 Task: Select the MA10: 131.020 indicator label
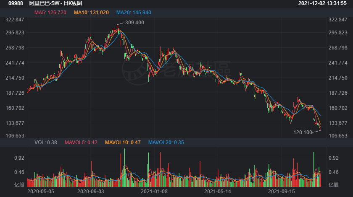coord(91,13)
